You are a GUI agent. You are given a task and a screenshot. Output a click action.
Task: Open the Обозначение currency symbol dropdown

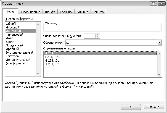click(x=159, y=43)
